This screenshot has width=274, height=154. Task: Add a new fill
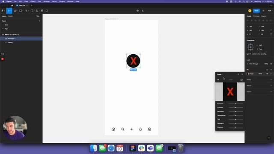coord(271,70)
